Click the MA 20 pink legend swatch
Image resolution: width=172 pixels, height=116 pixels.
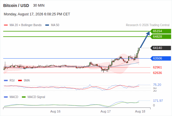tap(6, 25)
